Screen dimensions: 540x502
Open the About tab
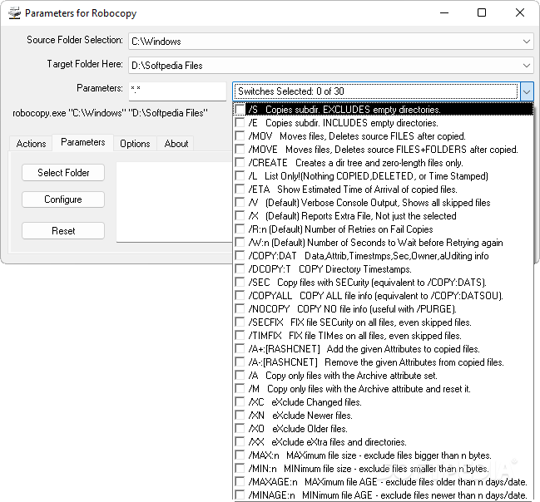[176, 144]
